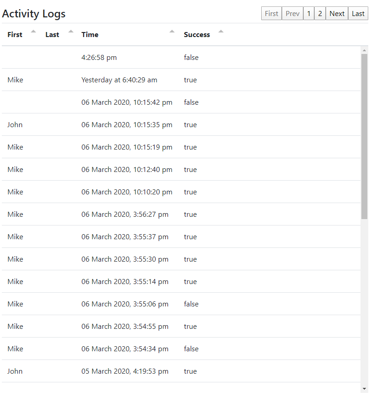Click sort arrow beside Success column
Viewport: 371px width, 397px height.
pos(221,32)
